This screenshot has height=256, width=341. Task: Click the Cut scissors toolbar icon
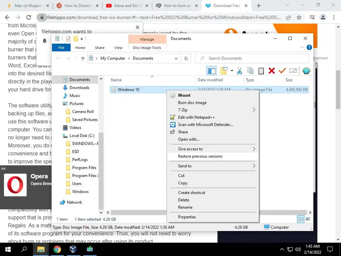(239, 71)
